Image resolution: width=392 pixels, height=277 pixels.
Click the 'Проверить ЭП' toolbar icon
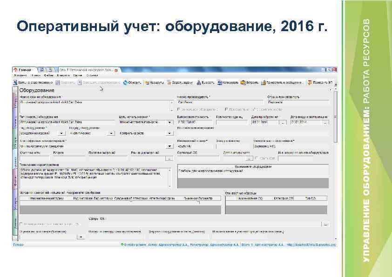pos(310,83)
